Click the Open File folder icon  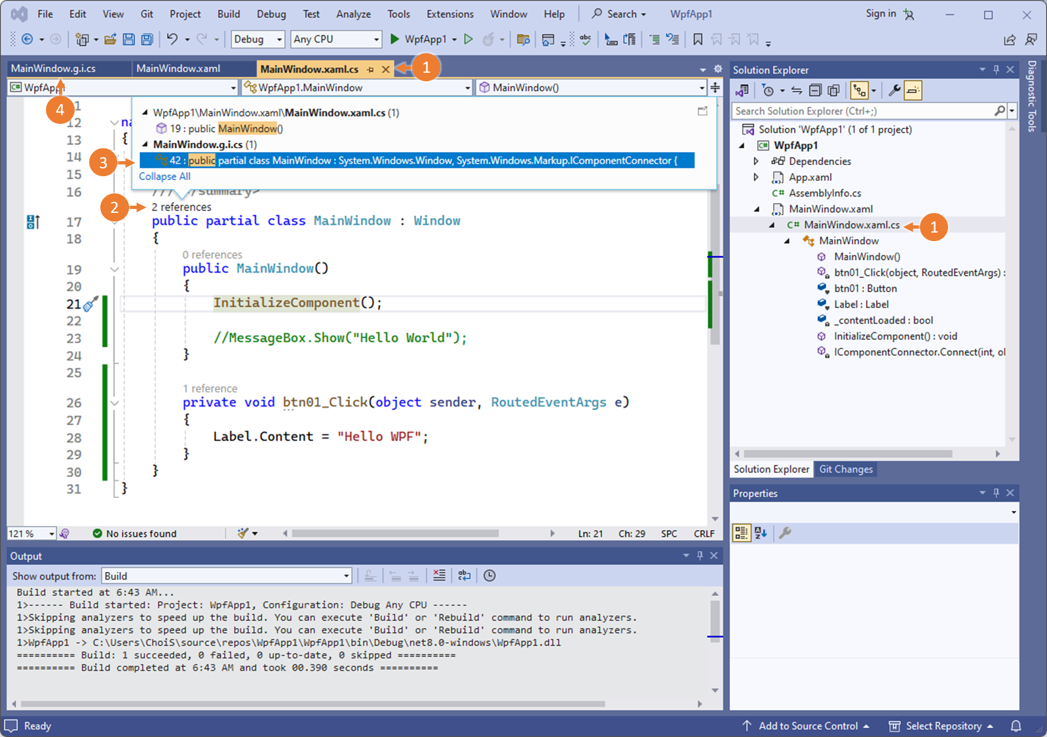[x=110, y=39]
